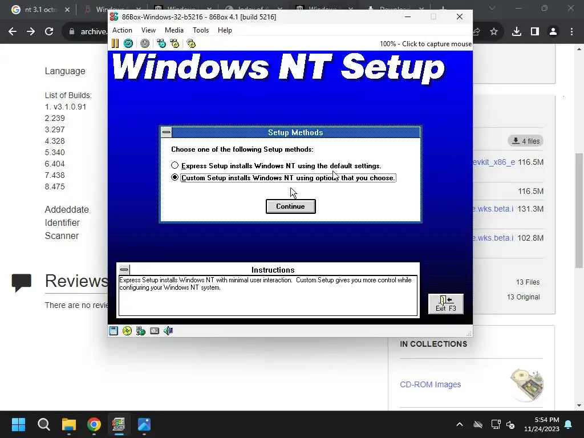Screen dimensions: 584x438
Task: Select Custom Setup radio button
Action: 175,177
